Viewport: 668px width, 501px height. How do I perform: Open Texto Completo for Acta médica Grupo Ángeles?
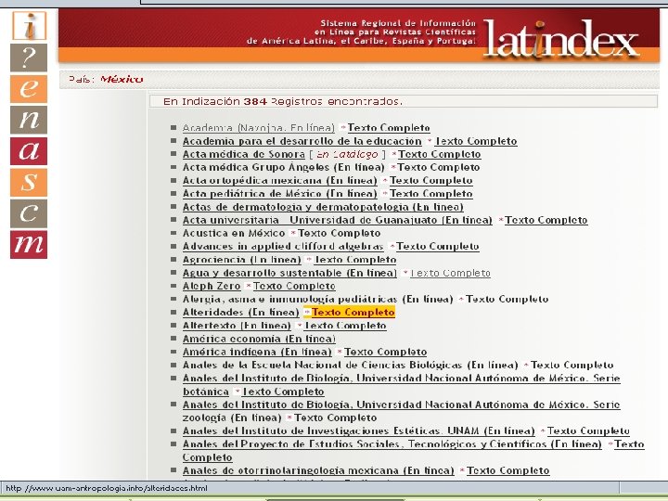click(439, 167)
